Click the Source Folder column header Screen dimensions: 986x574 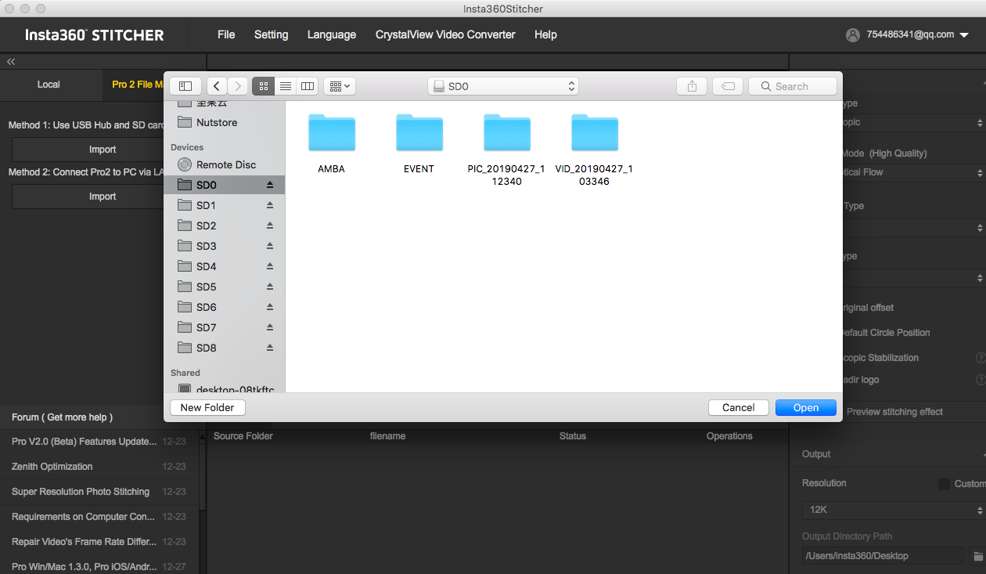click(x=243, y=436)
